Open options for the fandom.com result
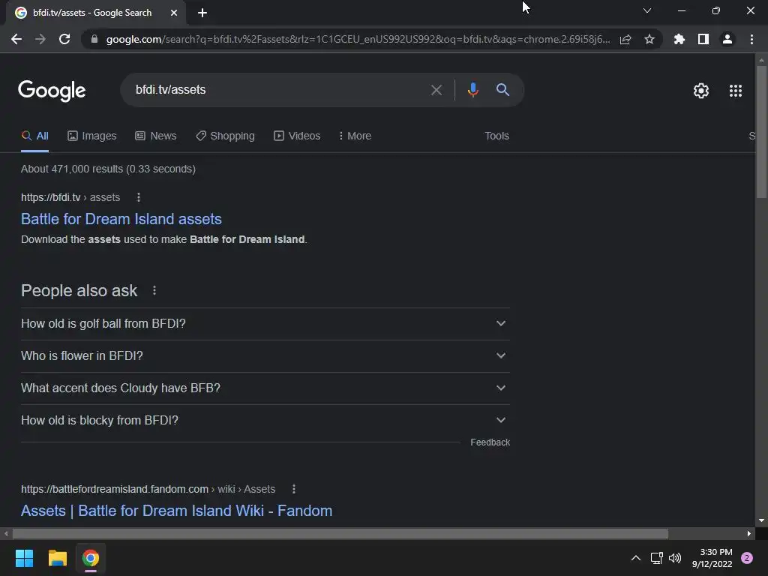This screenshot has width=768, height=576. pyautogui.click(x=294, y=489)
